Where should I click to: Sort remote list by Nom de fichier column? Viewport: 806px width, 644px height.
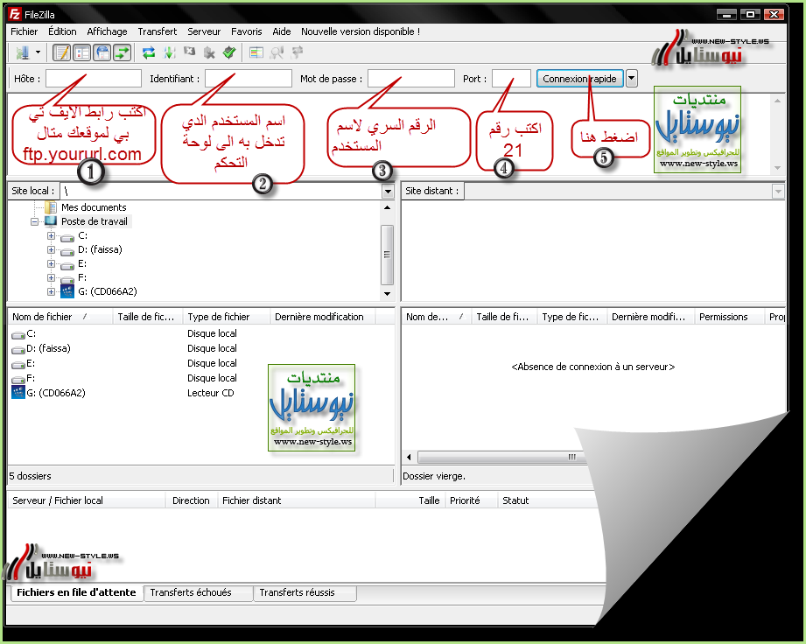point(437,317)
